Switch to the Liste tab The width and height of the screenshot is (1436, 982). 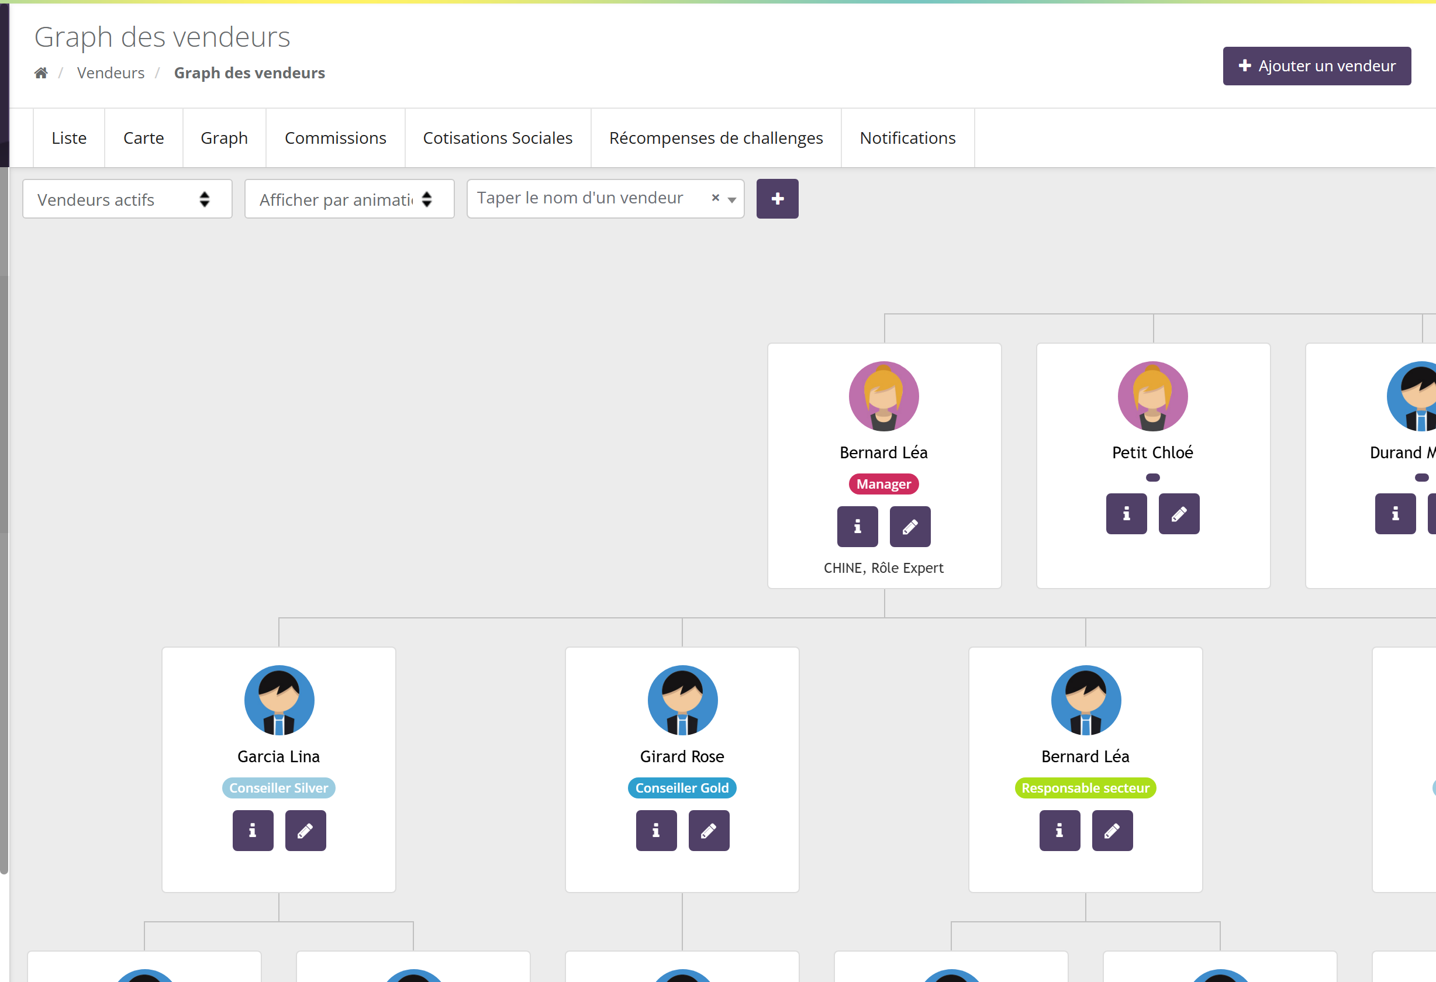pyautogui.click(x=68, y=138)
